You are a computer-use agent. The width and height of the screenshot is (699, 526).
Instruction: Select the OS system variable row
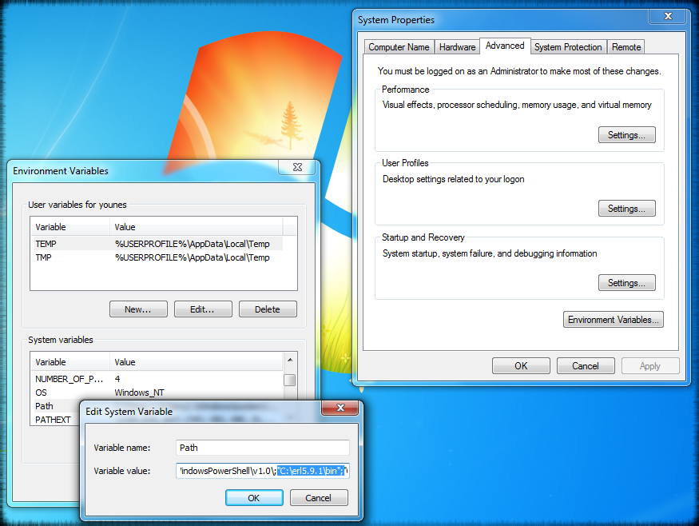point(157,393)
